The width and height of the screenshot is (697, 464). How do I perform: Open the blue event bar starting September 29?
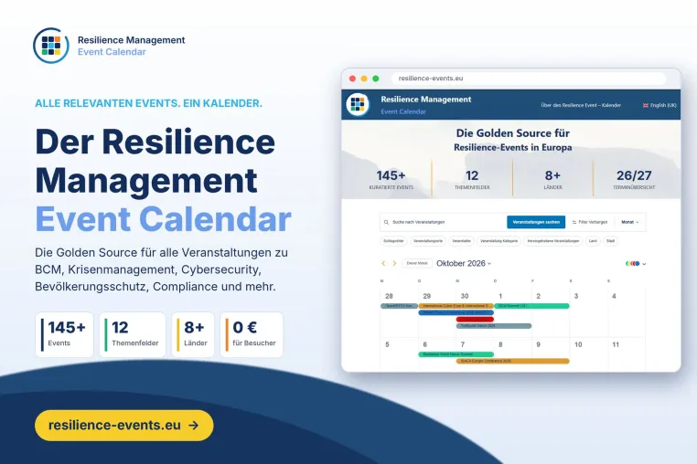coord(456,312)
